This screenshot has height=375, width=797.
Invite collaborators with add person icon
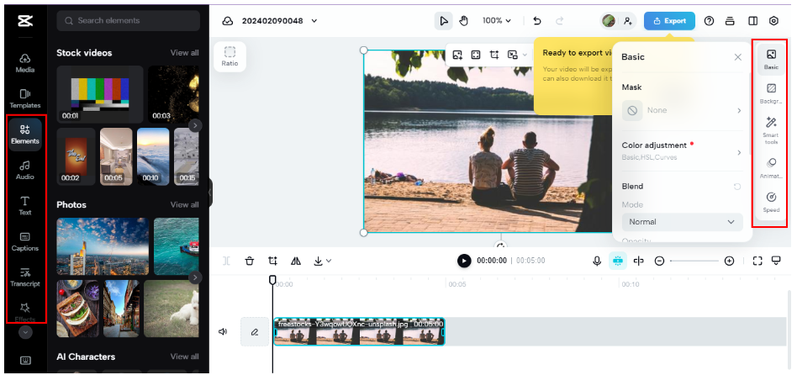click(x=628, y=21)
